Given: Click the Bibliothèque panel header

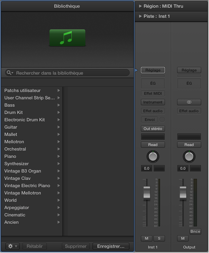Looking at the screenshot, I should 67,6.
